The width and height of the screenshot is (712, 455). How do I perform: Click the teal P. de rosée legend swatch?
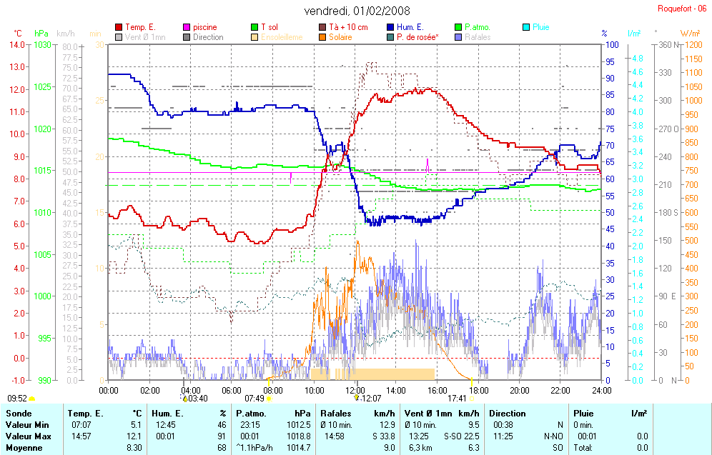pos(390,37)
